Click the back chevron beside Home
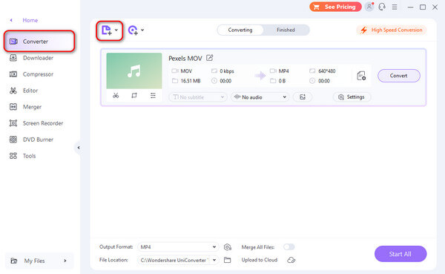The width and height of the screenshot is (445, 274). [11, 20]
